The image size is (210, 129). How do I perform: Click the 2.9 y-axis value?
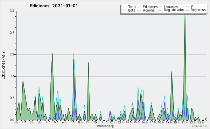12,33
